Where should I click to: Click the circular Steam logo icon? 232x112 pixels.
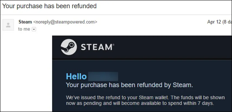pyautogui.click(x=69, y=47)
